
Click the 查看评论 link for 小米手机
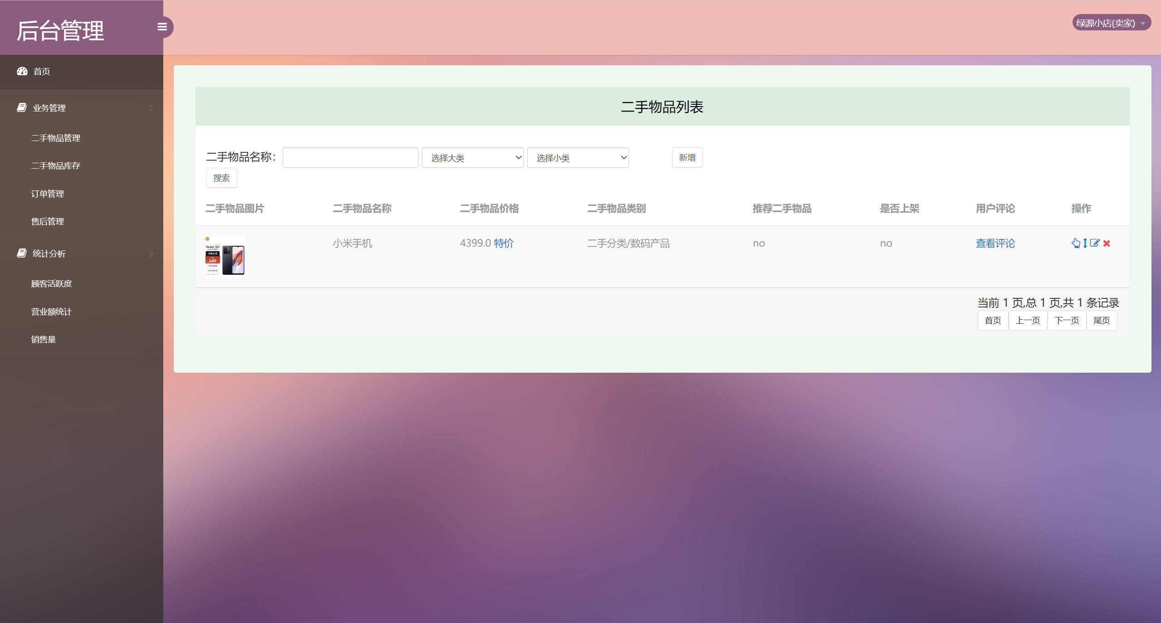(x=995, y=243)
